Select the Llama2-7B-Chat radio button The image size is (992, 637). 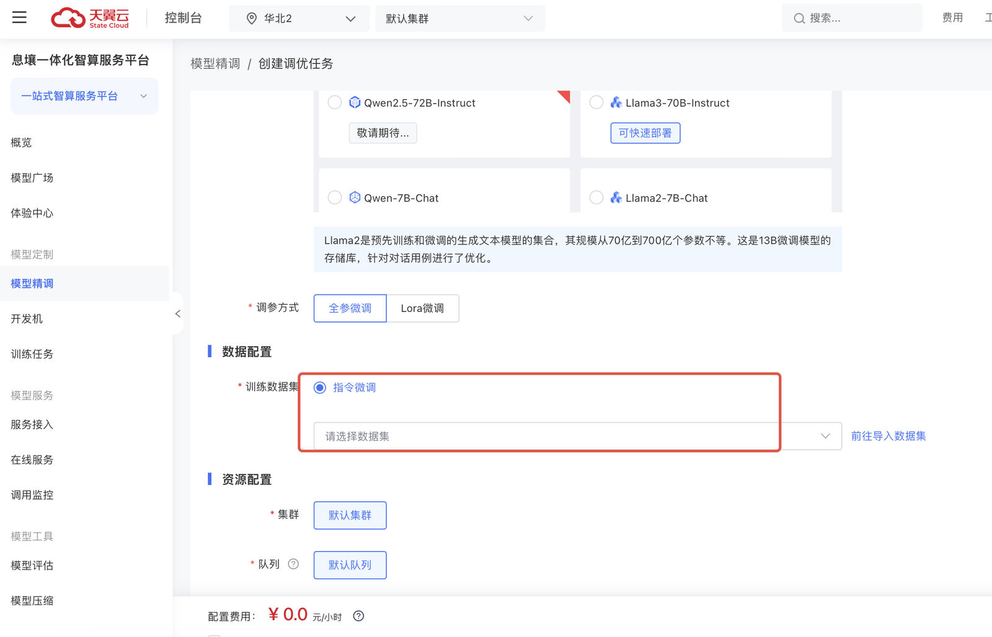tap(596, 197)
